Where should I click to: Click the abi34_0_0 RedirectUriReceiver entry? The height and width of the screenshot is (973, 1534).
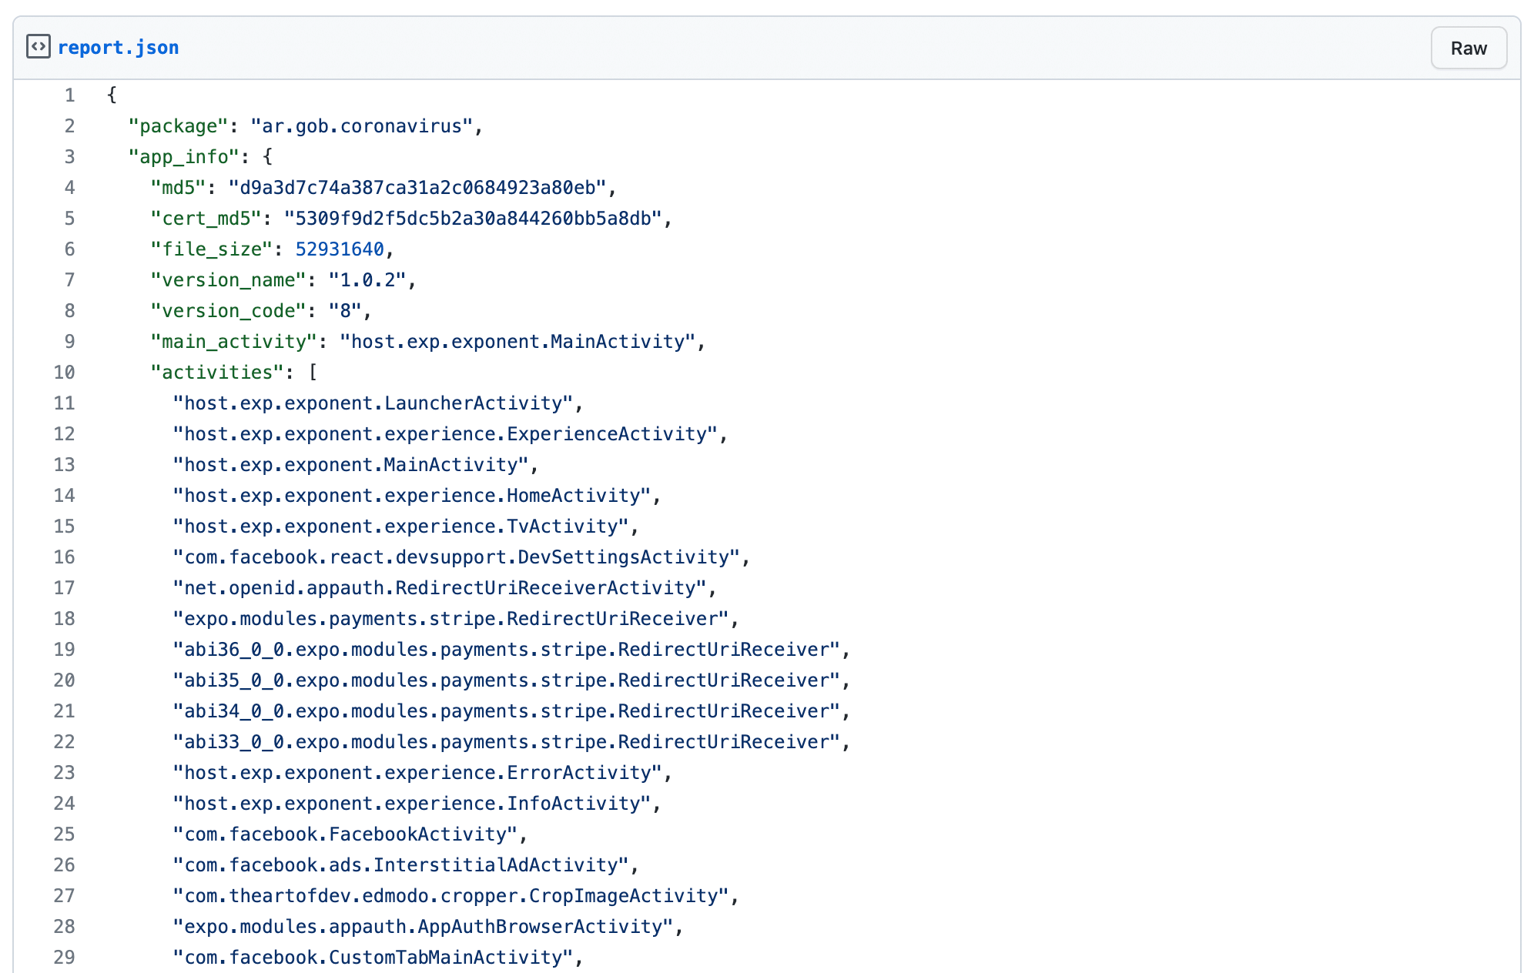tap(507, 711)
